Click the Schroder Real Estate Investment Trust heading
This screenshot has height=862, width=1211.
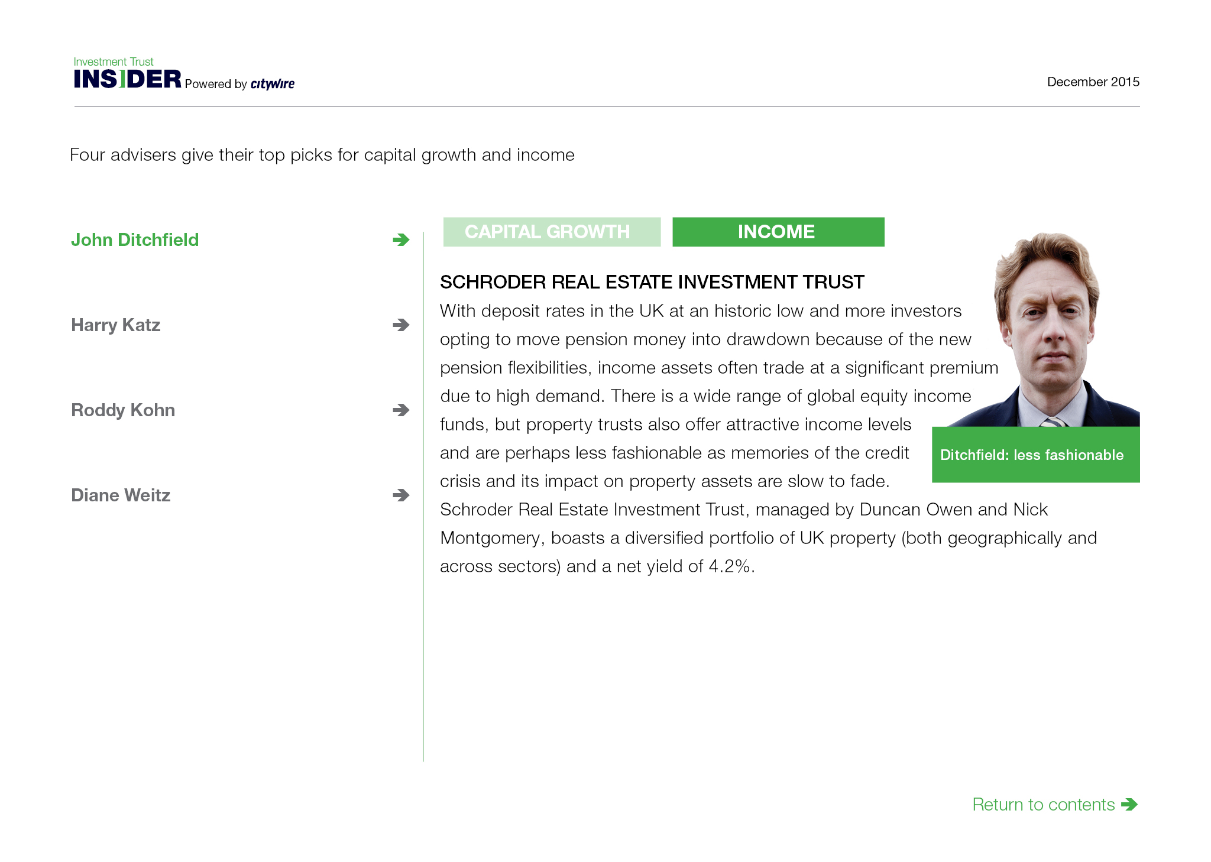coord(652,282)
